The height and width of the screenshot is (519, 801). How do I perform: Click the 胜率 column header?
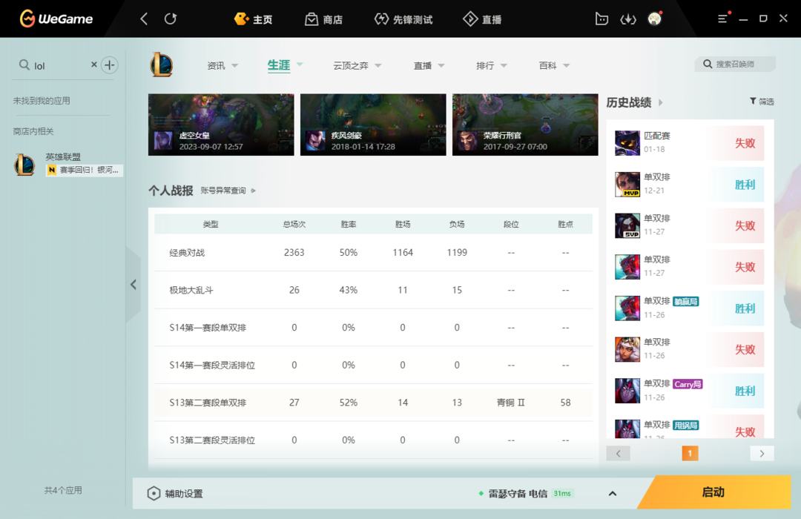[x=349, y=224]
